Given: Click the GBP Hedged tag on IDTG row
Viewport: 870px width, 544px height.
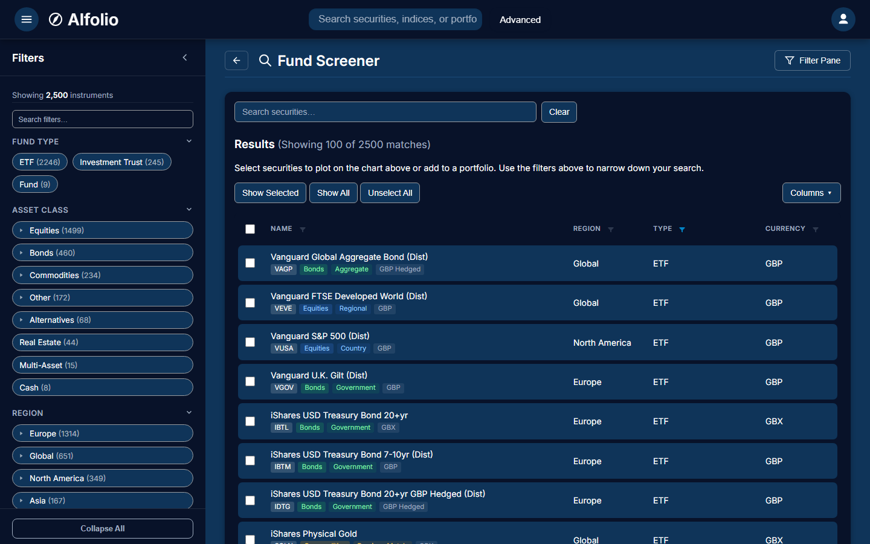Looking at the screenshot, I should coord(404,507).
